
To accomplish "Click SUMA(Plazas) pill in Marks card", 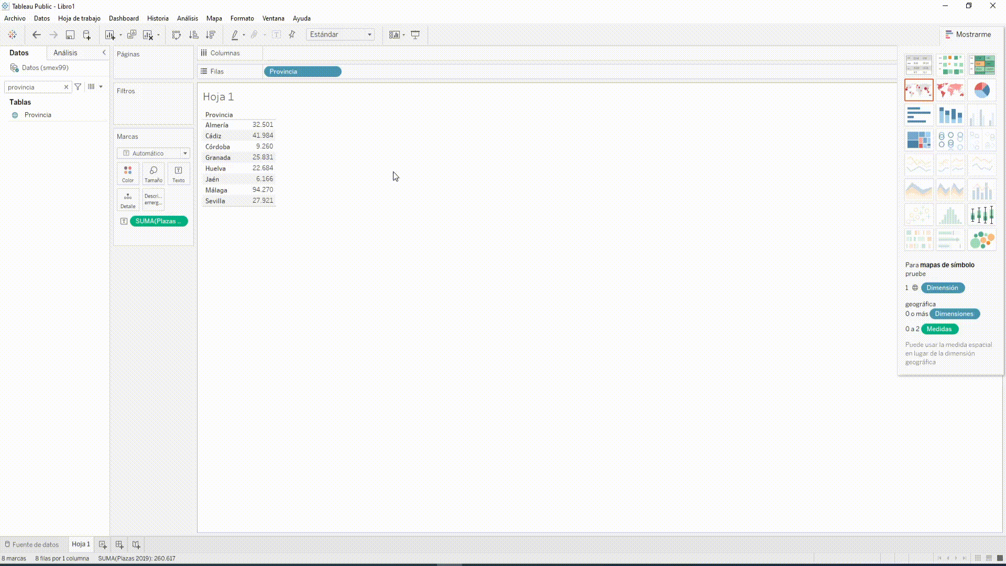I will tap(158, 221).
